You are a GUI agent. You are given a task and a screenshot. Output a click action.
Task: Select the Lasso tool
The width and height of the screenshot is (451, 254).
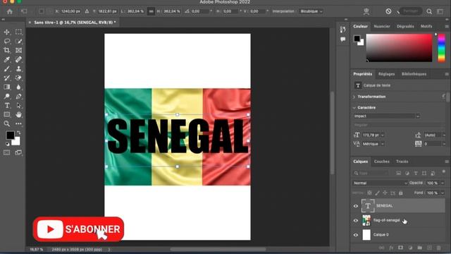point(7,41)
